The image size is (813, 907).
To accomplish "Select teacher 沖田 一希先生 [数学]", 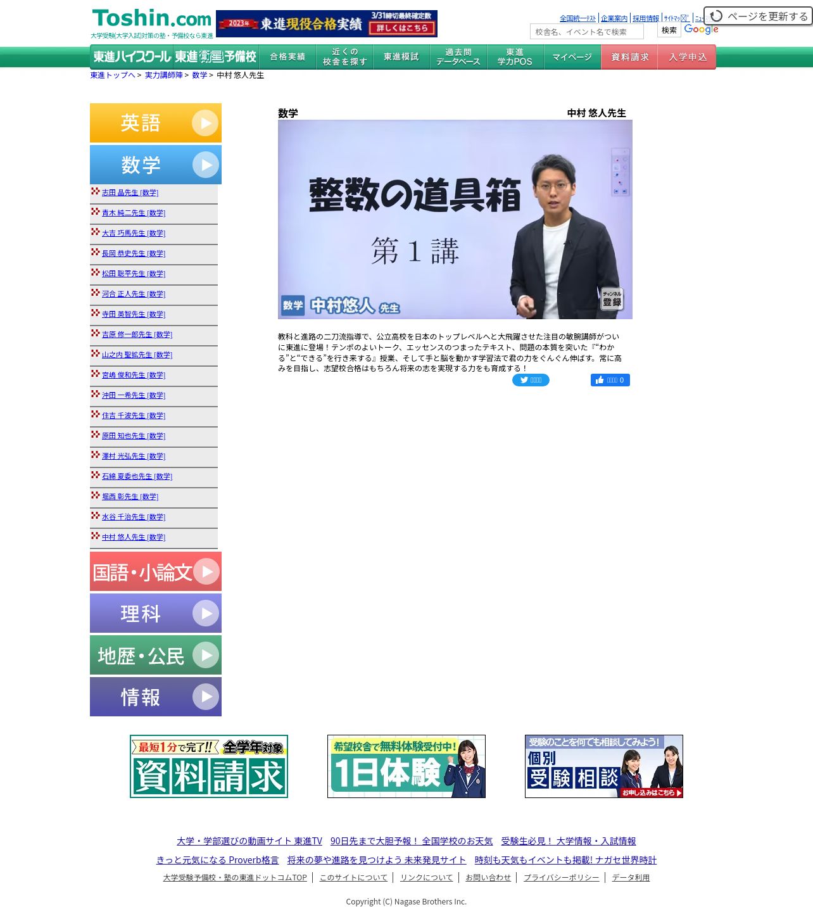I will point(134,395).
